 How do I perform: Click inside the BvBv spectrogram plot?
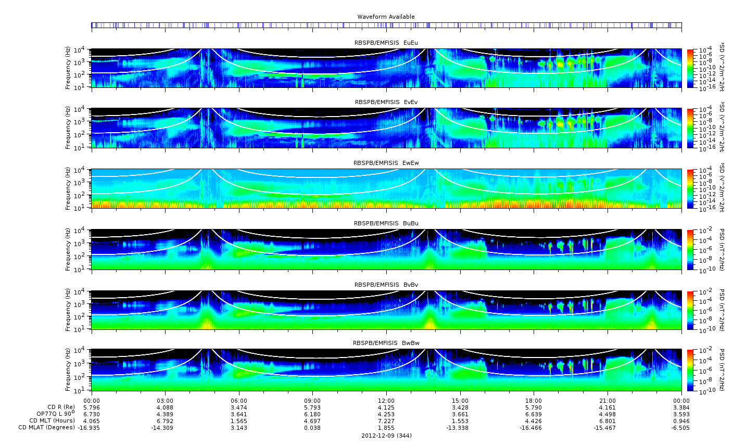[386, 310]
